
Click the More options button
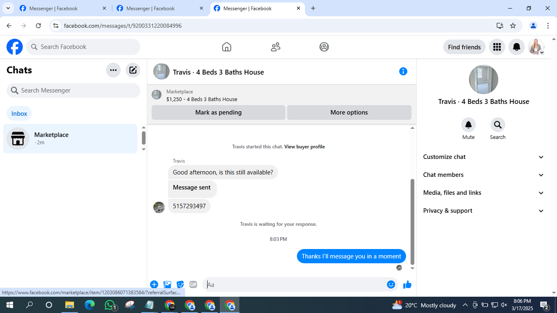click(349, 112)
